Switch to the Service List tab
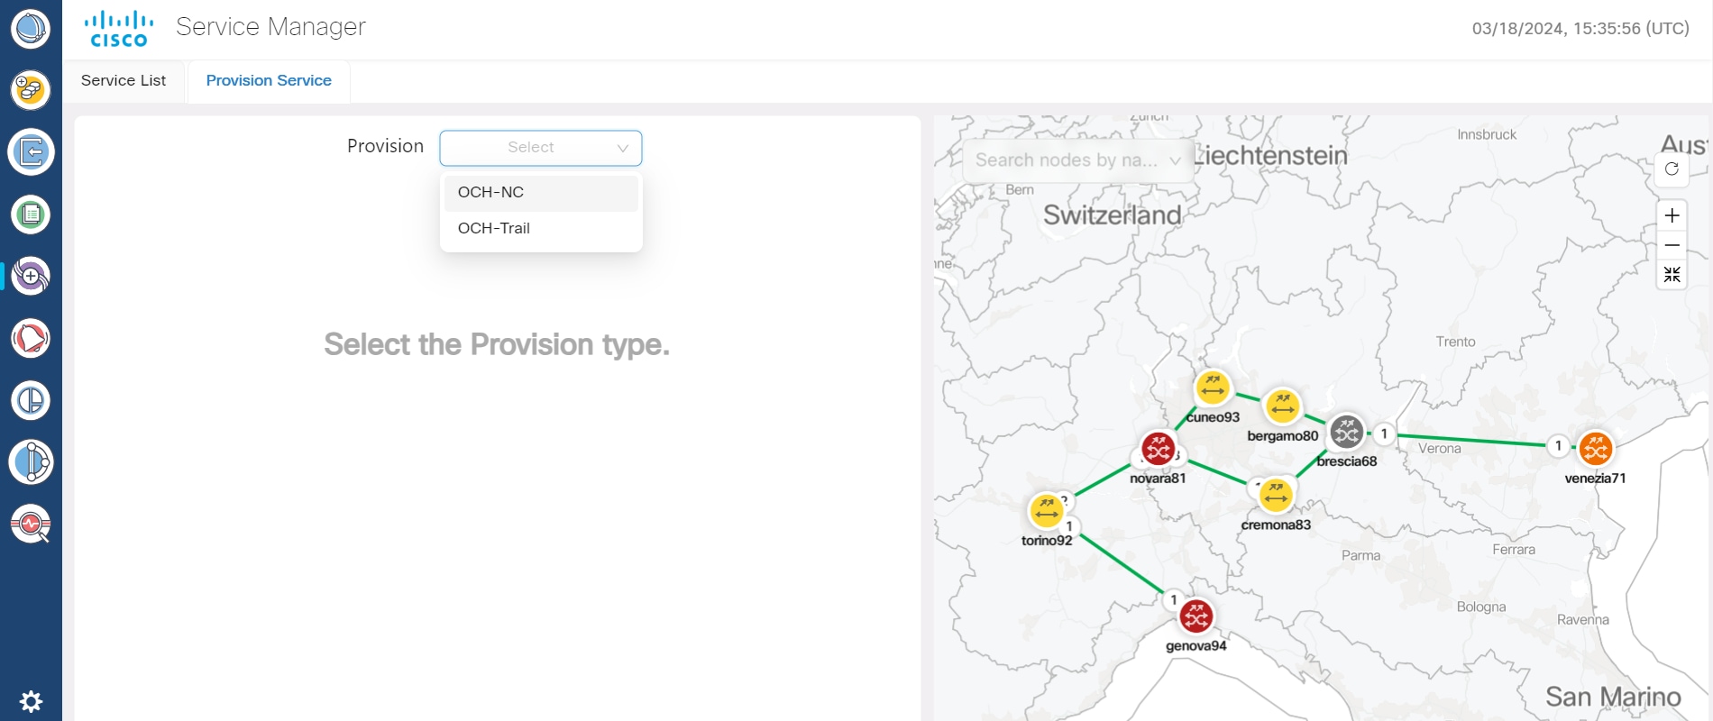Viewport: 1713px width, 721px height. [x=124, y=81]
